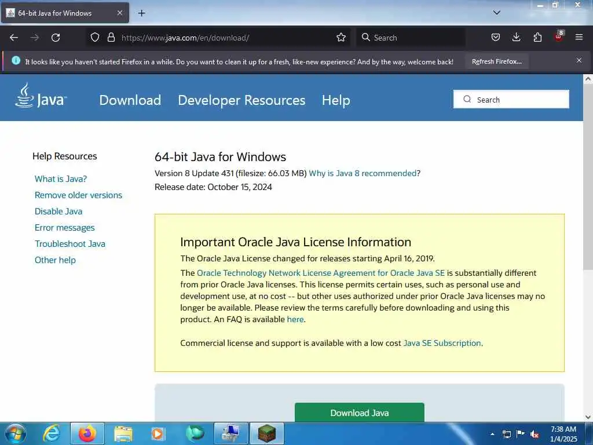Click Why is Java 8 recommended link
Screen dimensions: 593x445
(x=363, y=173)
